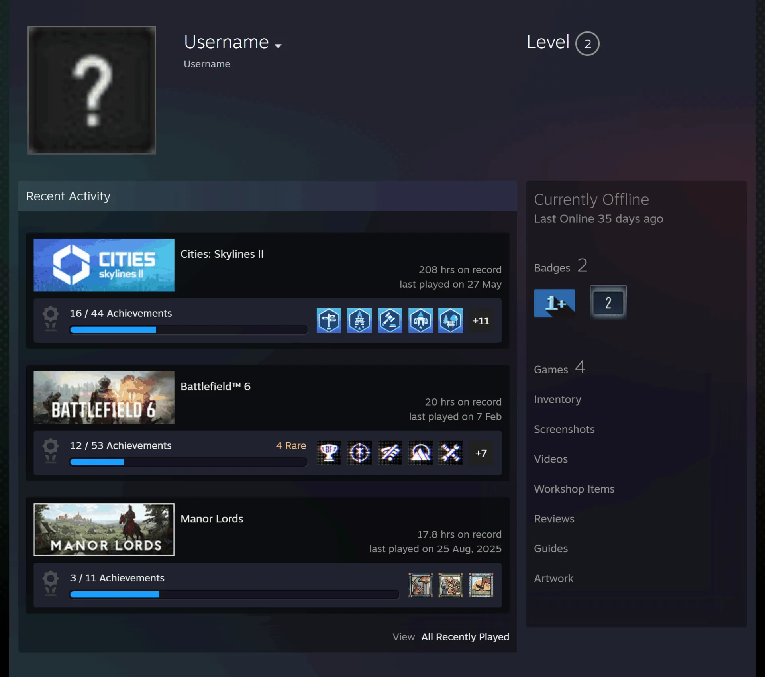765x677 pixels.
Task: Select the gavel achievement icon in Cities: Skylines II
Action: [390, 320]
